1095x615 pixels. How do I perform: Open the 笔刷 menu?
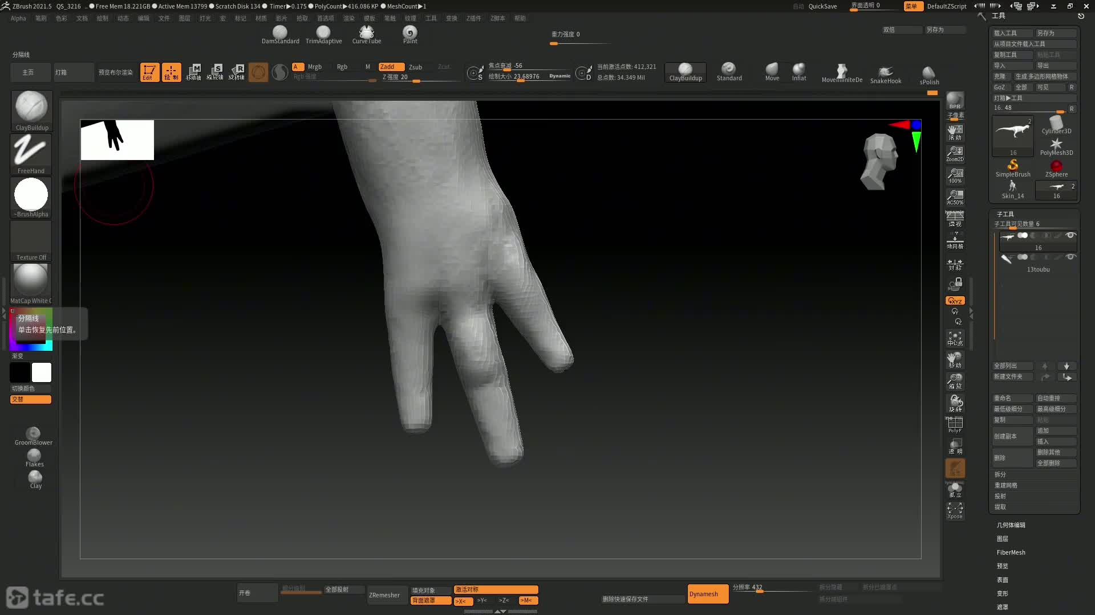pos(41,18)
